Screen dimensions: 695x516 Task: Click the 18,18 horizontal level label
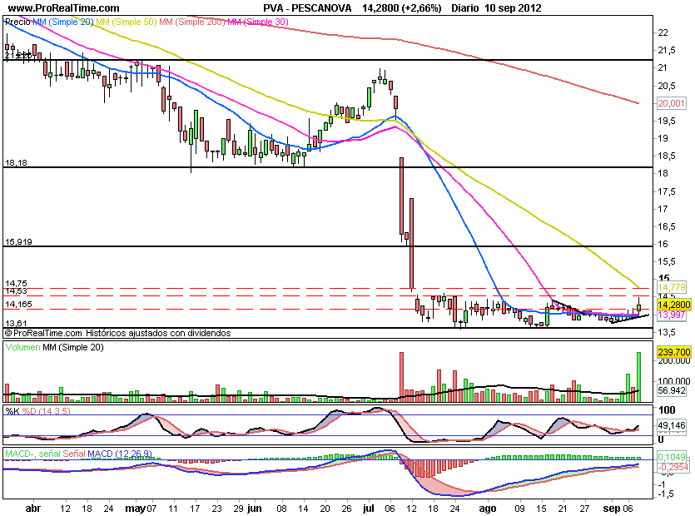point(17,163)
